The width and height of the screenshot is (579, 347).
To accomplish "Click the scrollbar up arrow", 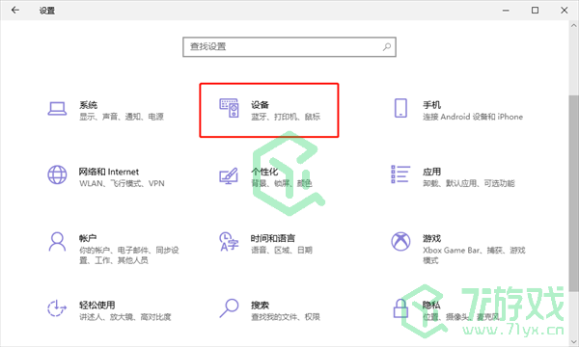I will [573, 26].
